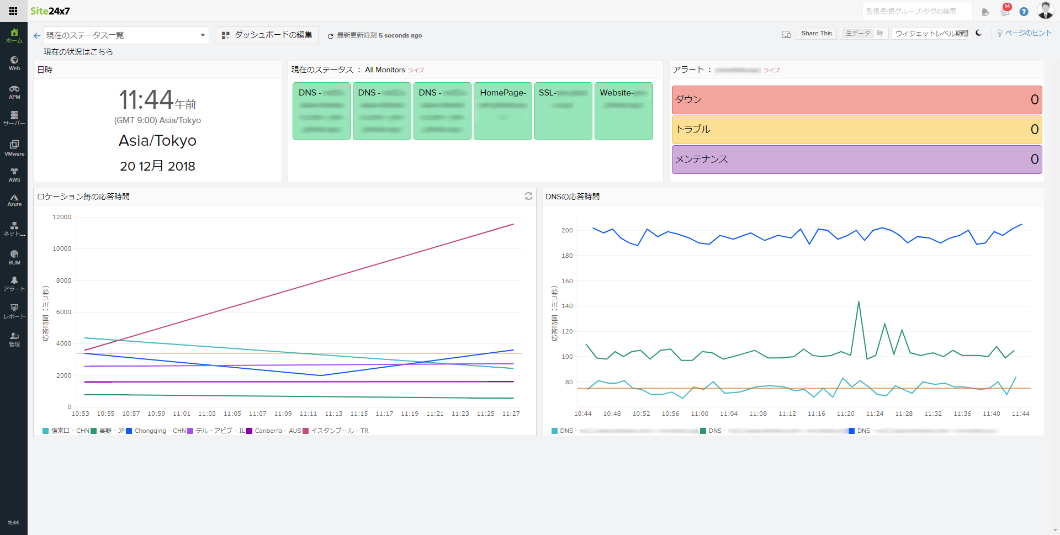Open the VMware section in sidebar
The height and width of the screenshot is (535, 1060).
tap(14, 147)
